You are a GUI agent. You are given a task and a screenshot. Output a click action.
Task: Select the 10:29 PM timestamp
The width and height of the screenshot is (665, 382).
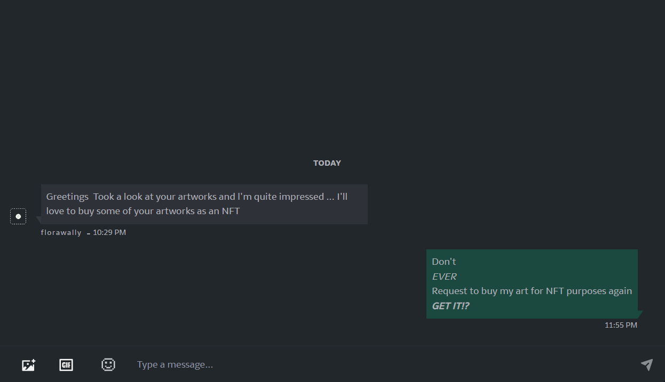click(x=109, y=233)
